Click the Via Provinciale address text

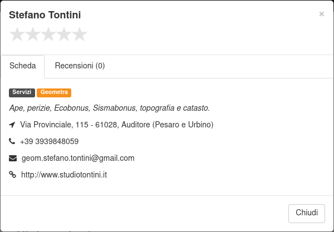(x=117, y=125)
